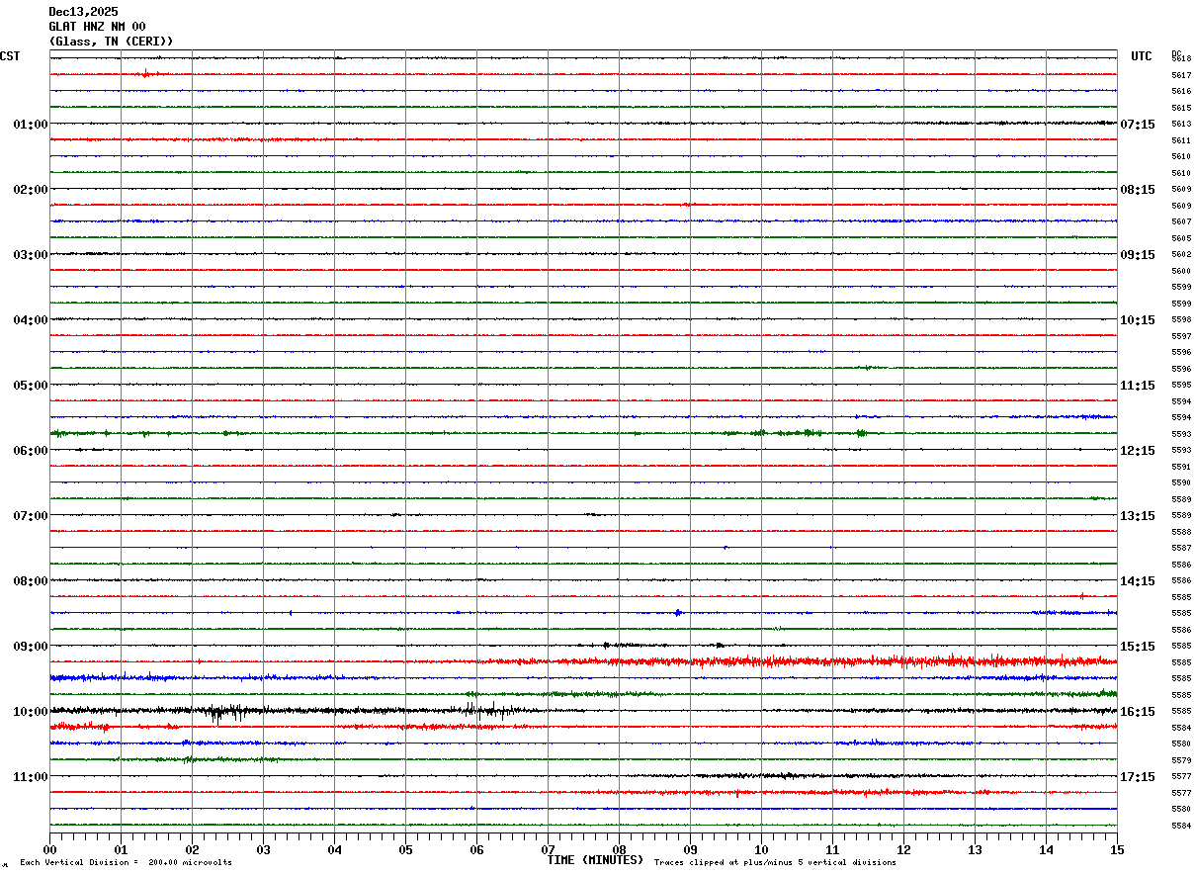This screenshot has height=876, width=1196.
Task: Click the TIME (MINUTES) axis label
Action: pyautogui.click(x=595, y=860)
